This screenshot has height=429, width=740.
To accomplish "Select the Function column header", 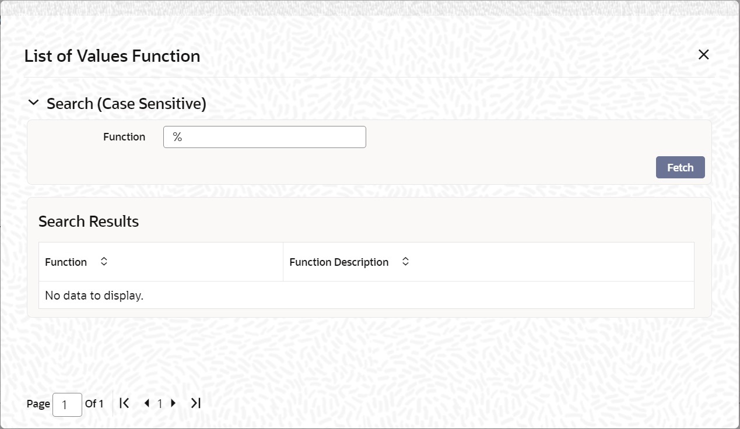I will (x=66, y=262).
